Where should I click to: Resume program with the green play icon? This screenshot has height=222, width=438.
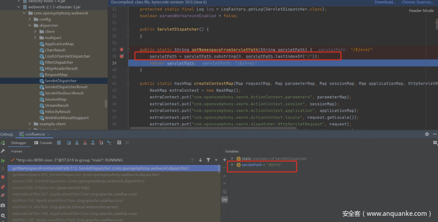(3, 160)
